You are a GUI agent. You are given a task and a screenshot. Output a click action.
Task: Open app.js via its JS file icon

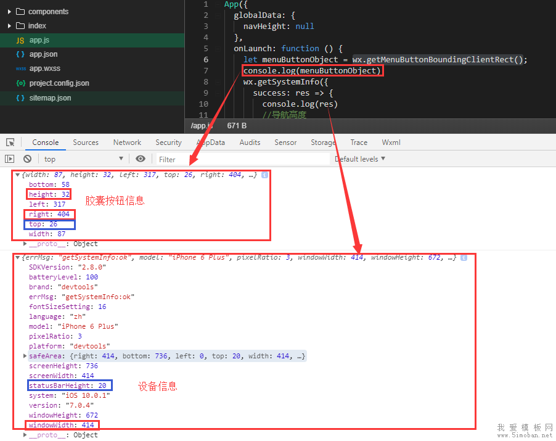(20, 40)
